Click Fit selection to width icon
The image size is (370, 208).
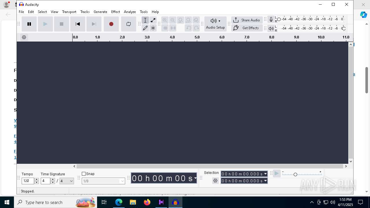coord(180,20)
